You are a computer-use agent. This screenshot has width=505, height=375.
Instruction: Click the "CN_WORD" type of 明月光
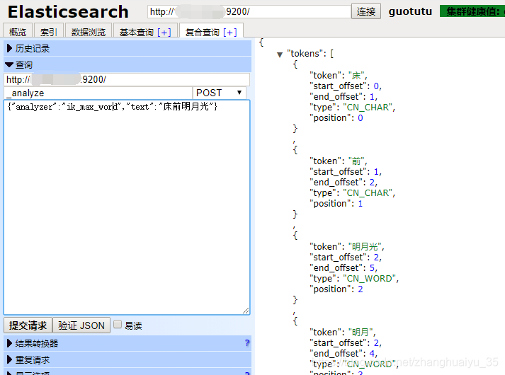pyautogui.click(x=369, y=279)
